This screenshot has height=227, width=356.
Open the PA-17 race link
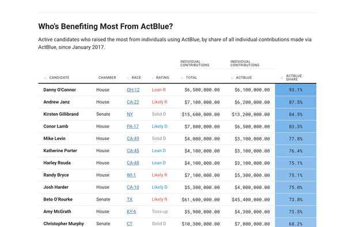pyautogui.click(x=132, y=126)
